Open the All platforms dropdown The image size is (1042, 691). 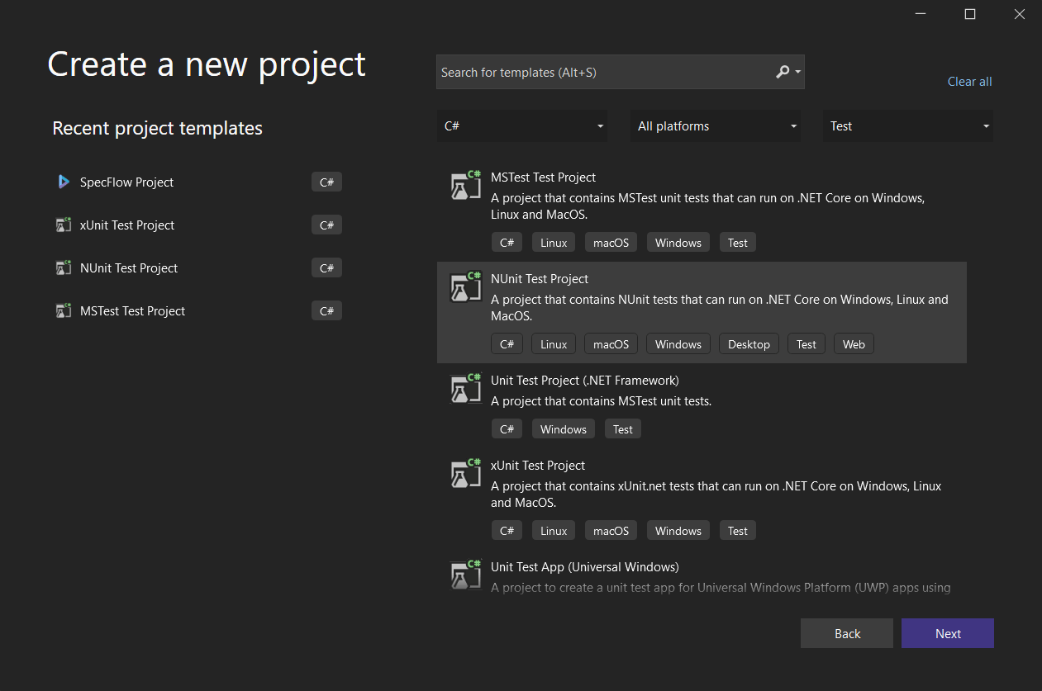click(x=715, y=125)
